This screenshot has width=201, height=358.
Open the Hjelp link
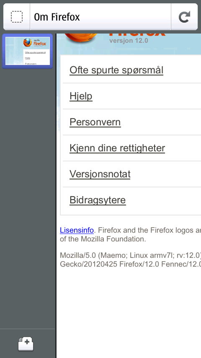81,96
